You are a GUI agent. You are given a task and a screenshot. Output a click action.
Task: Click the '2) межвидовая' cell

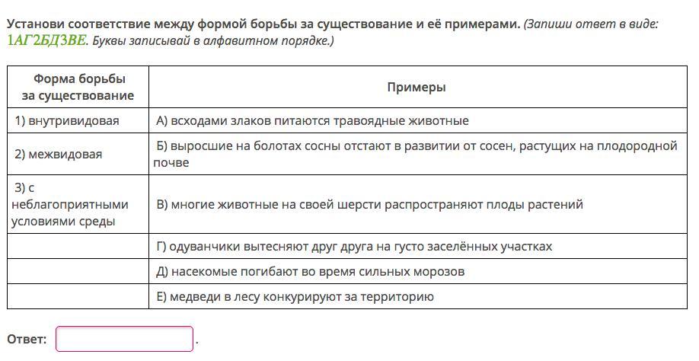(58, 154)
